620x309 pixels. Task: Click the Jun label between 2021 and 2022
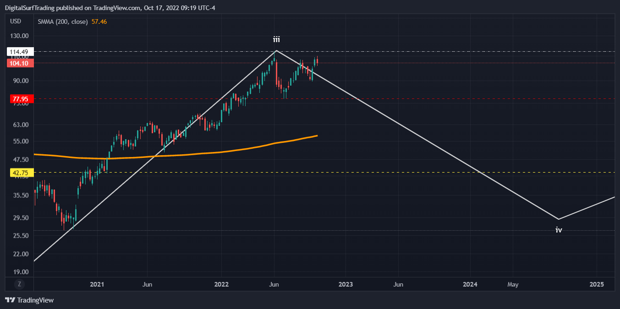point(148,284)
